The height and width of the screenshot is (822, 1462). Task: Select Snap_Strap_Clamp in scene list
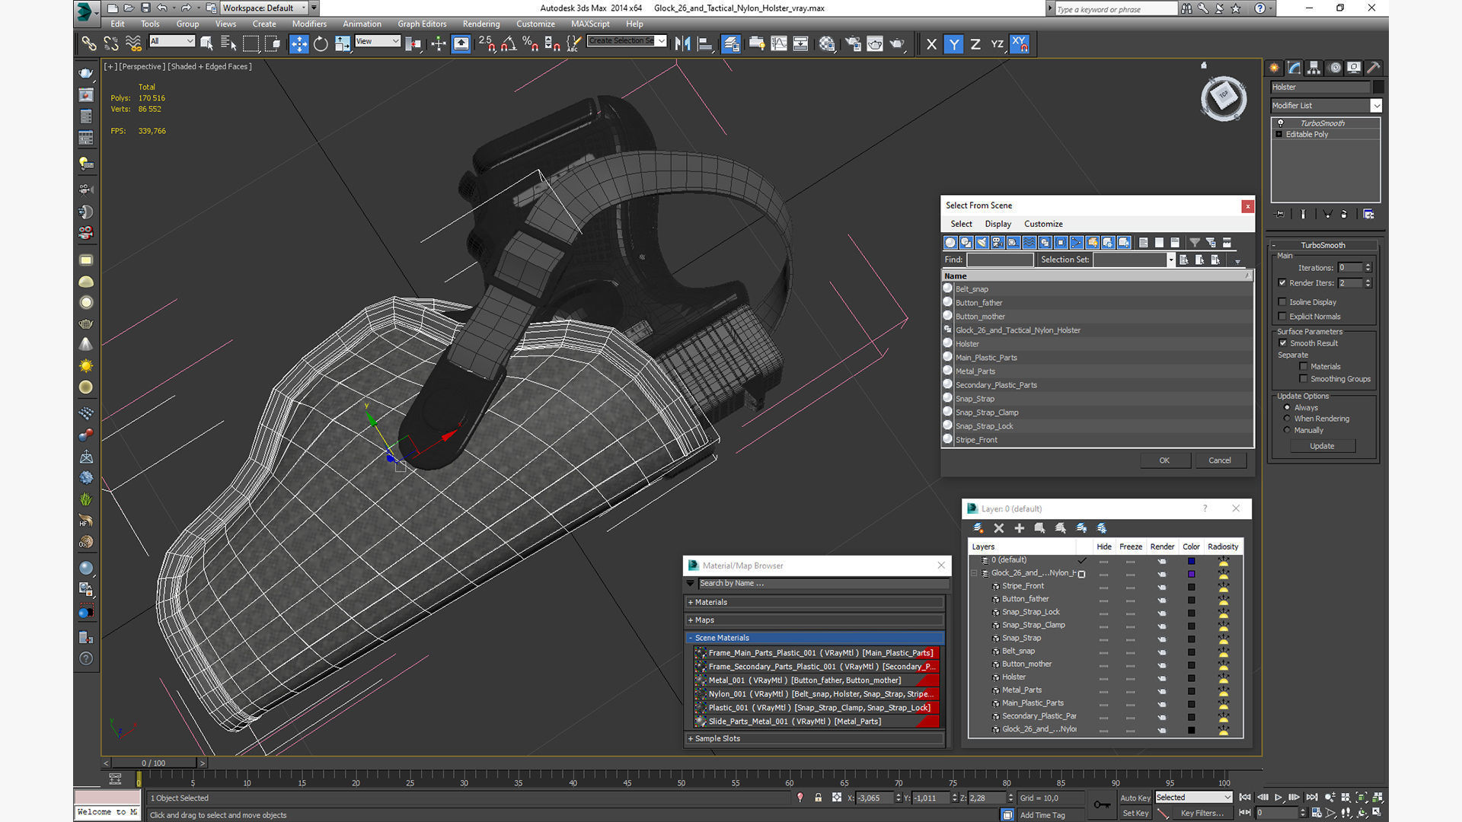[x=987, y=413]
